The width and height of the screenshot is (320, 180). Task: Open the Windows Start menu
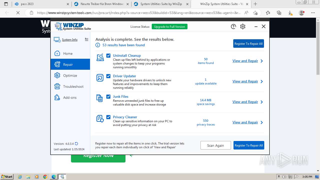(x=7, y=177)
